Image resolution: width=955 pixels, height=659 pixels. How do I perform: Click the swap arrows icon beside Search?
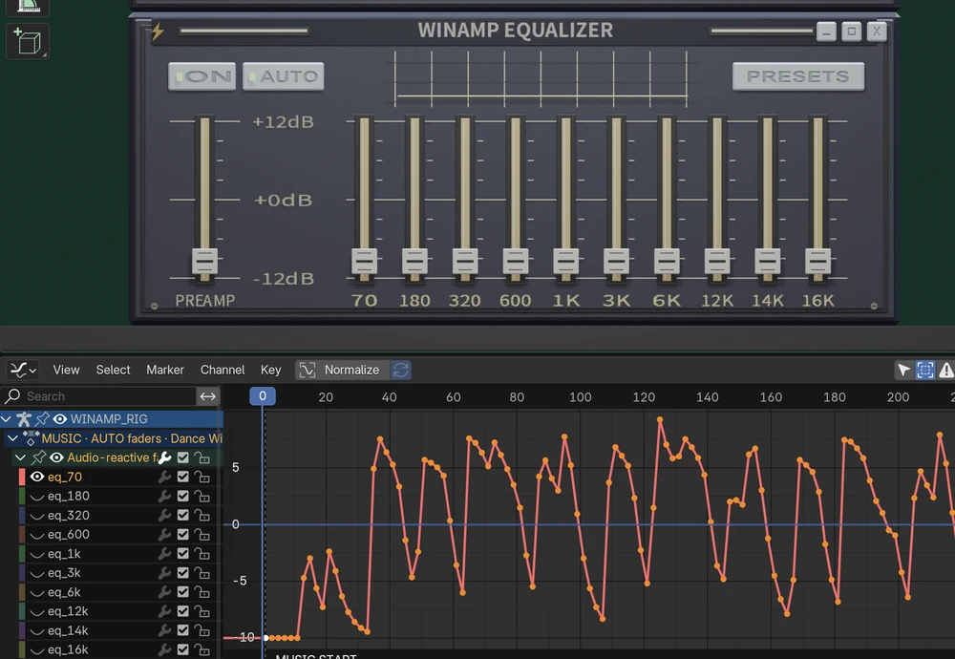point(207,396)
